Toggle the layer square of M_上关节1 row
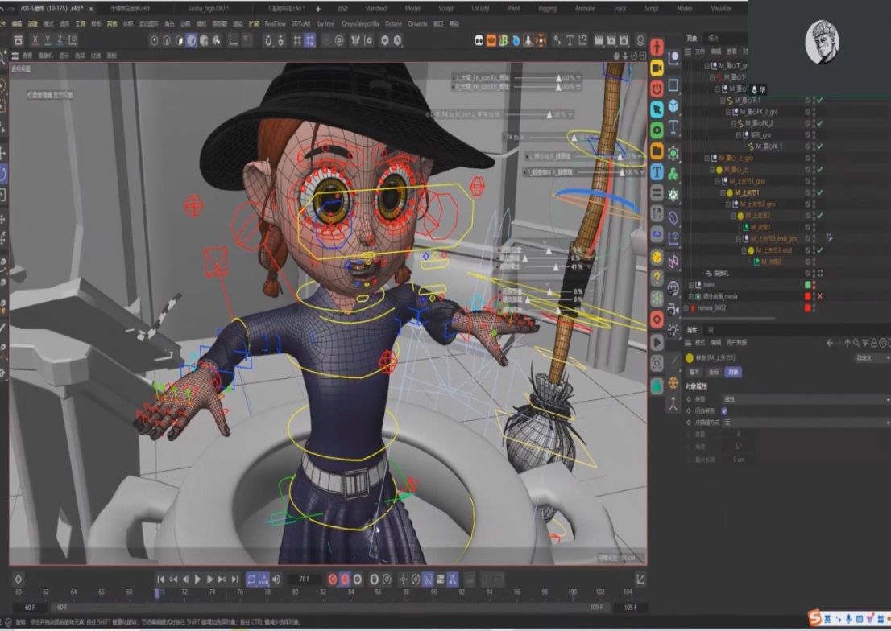The height and width of the screenshot is (631, 891). pos(807,192)
